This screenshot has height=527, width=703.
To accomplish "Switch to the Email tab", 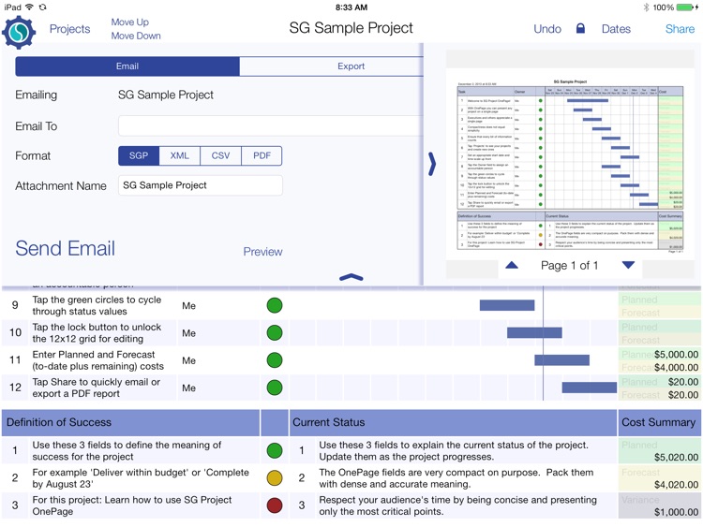I will [127, 66].
